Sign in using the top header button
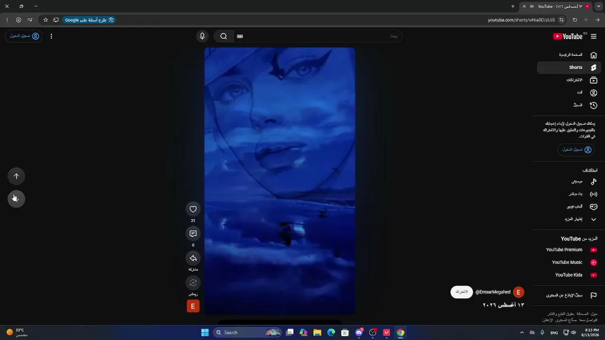The height and width of the screenshot is (340, 605). tap(24, 36)
